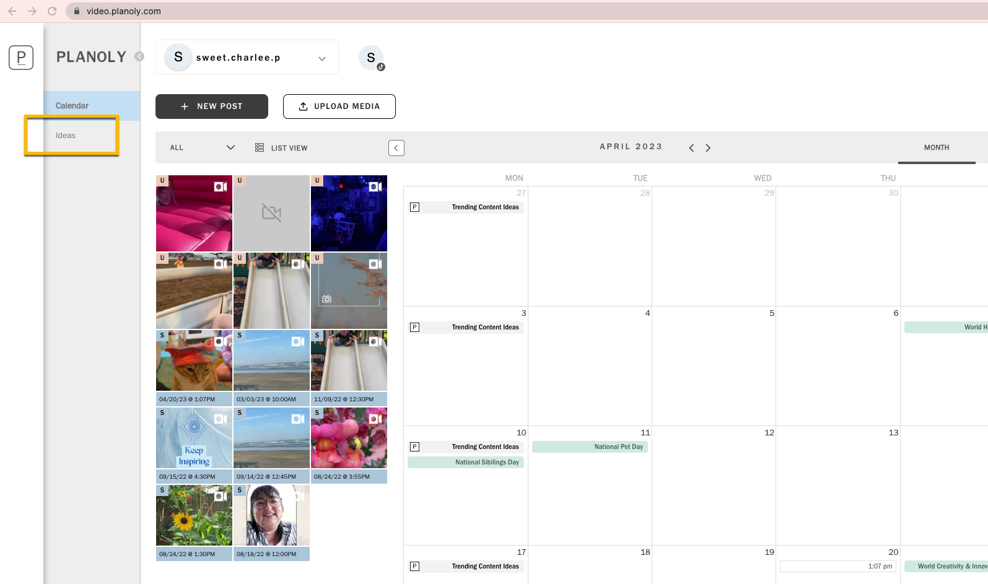Click the P icon on April 10 cell
Screen dimensions: 988x584
click(415, 447)
